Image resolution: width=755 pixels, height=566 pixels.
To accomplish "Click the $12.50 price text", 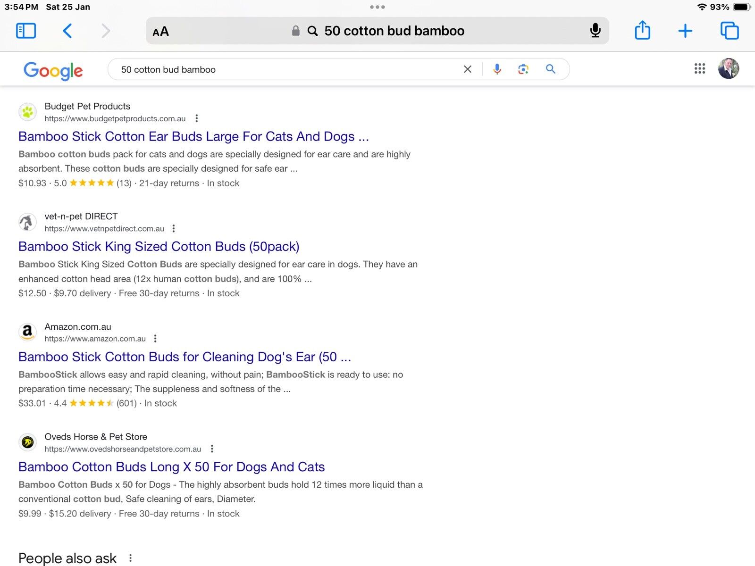I will pyautogui.click(x=32, y=293).
